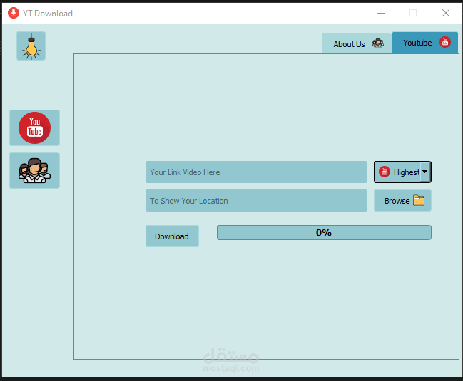The height and width of the screenshot is (381, 463).
Task: Open the Highest quality dropdown
Action: coord(402,172)
